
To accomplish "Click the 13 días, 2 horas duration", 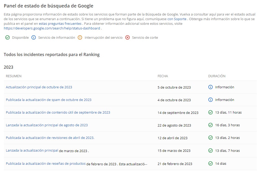I will click(x=227, y=138).
